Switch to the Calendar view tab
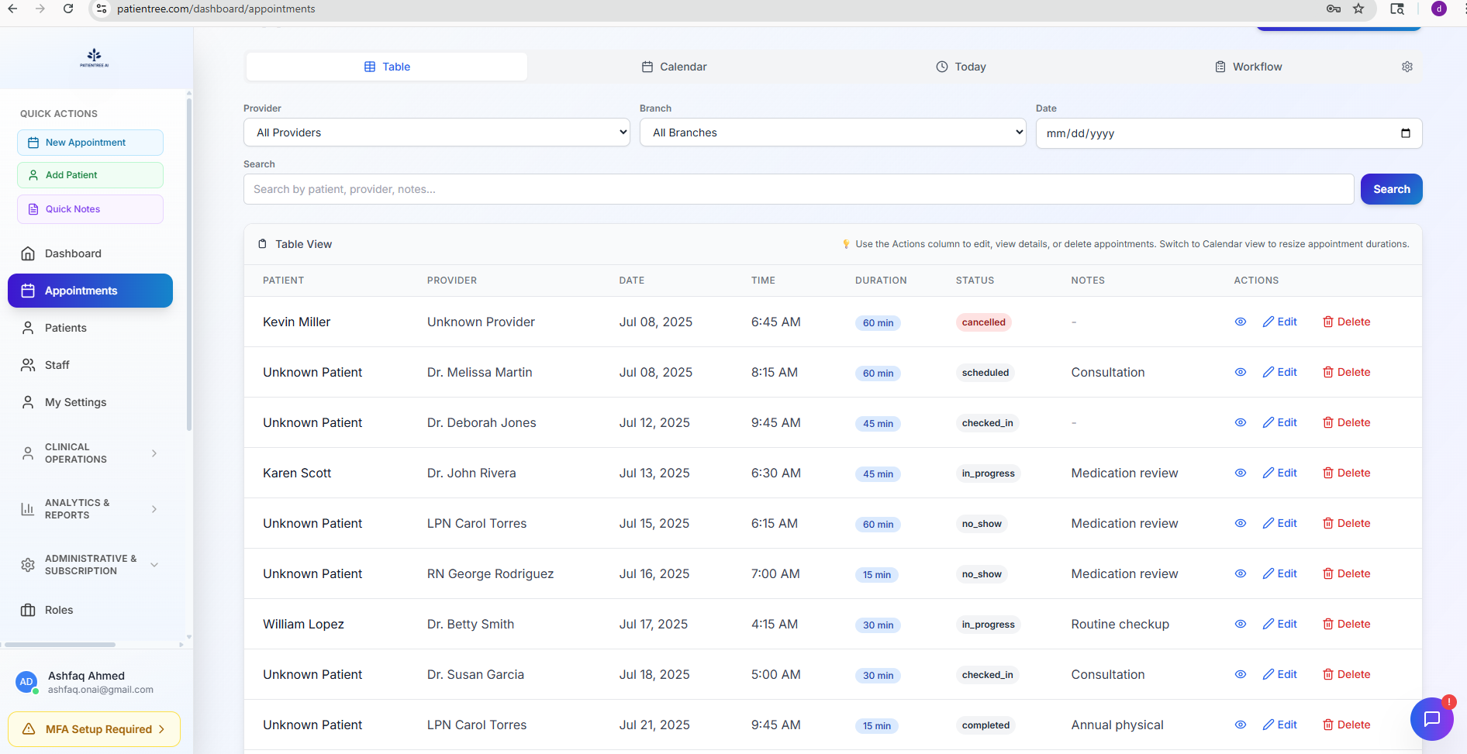This screenshot has width=1467, height=754. pos(674,67)
